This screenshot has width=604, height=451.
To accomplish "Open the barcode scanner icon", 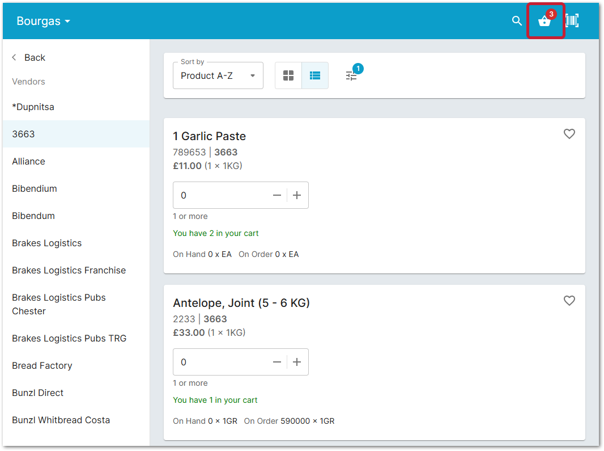I will pos(572,20).
